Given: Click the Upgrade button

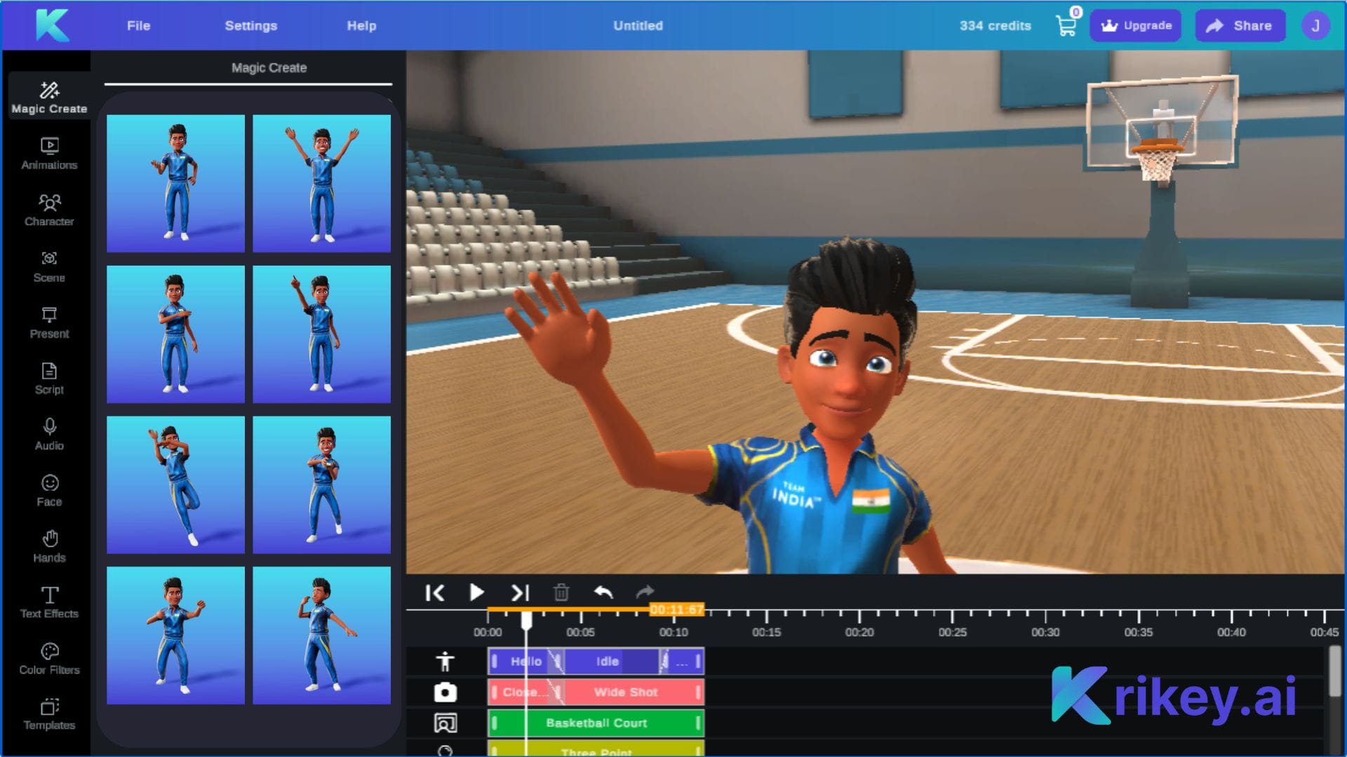Looking at the screenshot, I should click(x=1136, y=25).
